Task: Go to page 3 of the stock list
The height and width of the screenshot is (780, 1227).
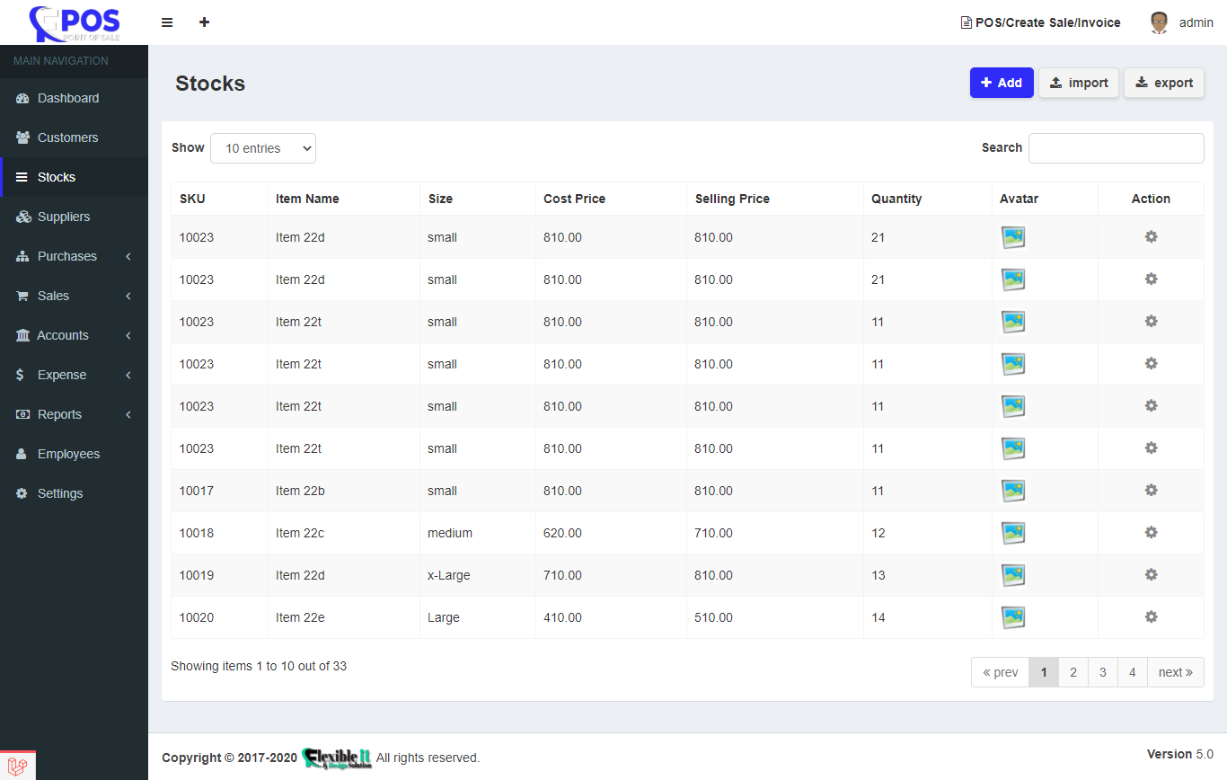Action: point(1102,671)
